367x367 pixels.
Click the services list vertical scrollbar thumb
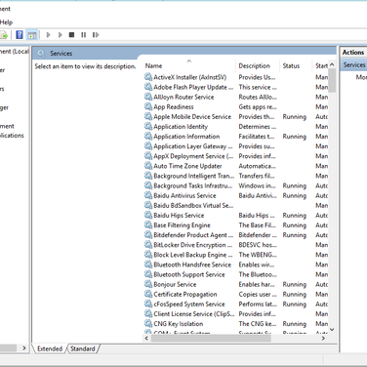(332, 80)
